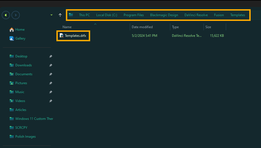
Task: Click the 15,622 KB size value
Action: tap(217, 36)
